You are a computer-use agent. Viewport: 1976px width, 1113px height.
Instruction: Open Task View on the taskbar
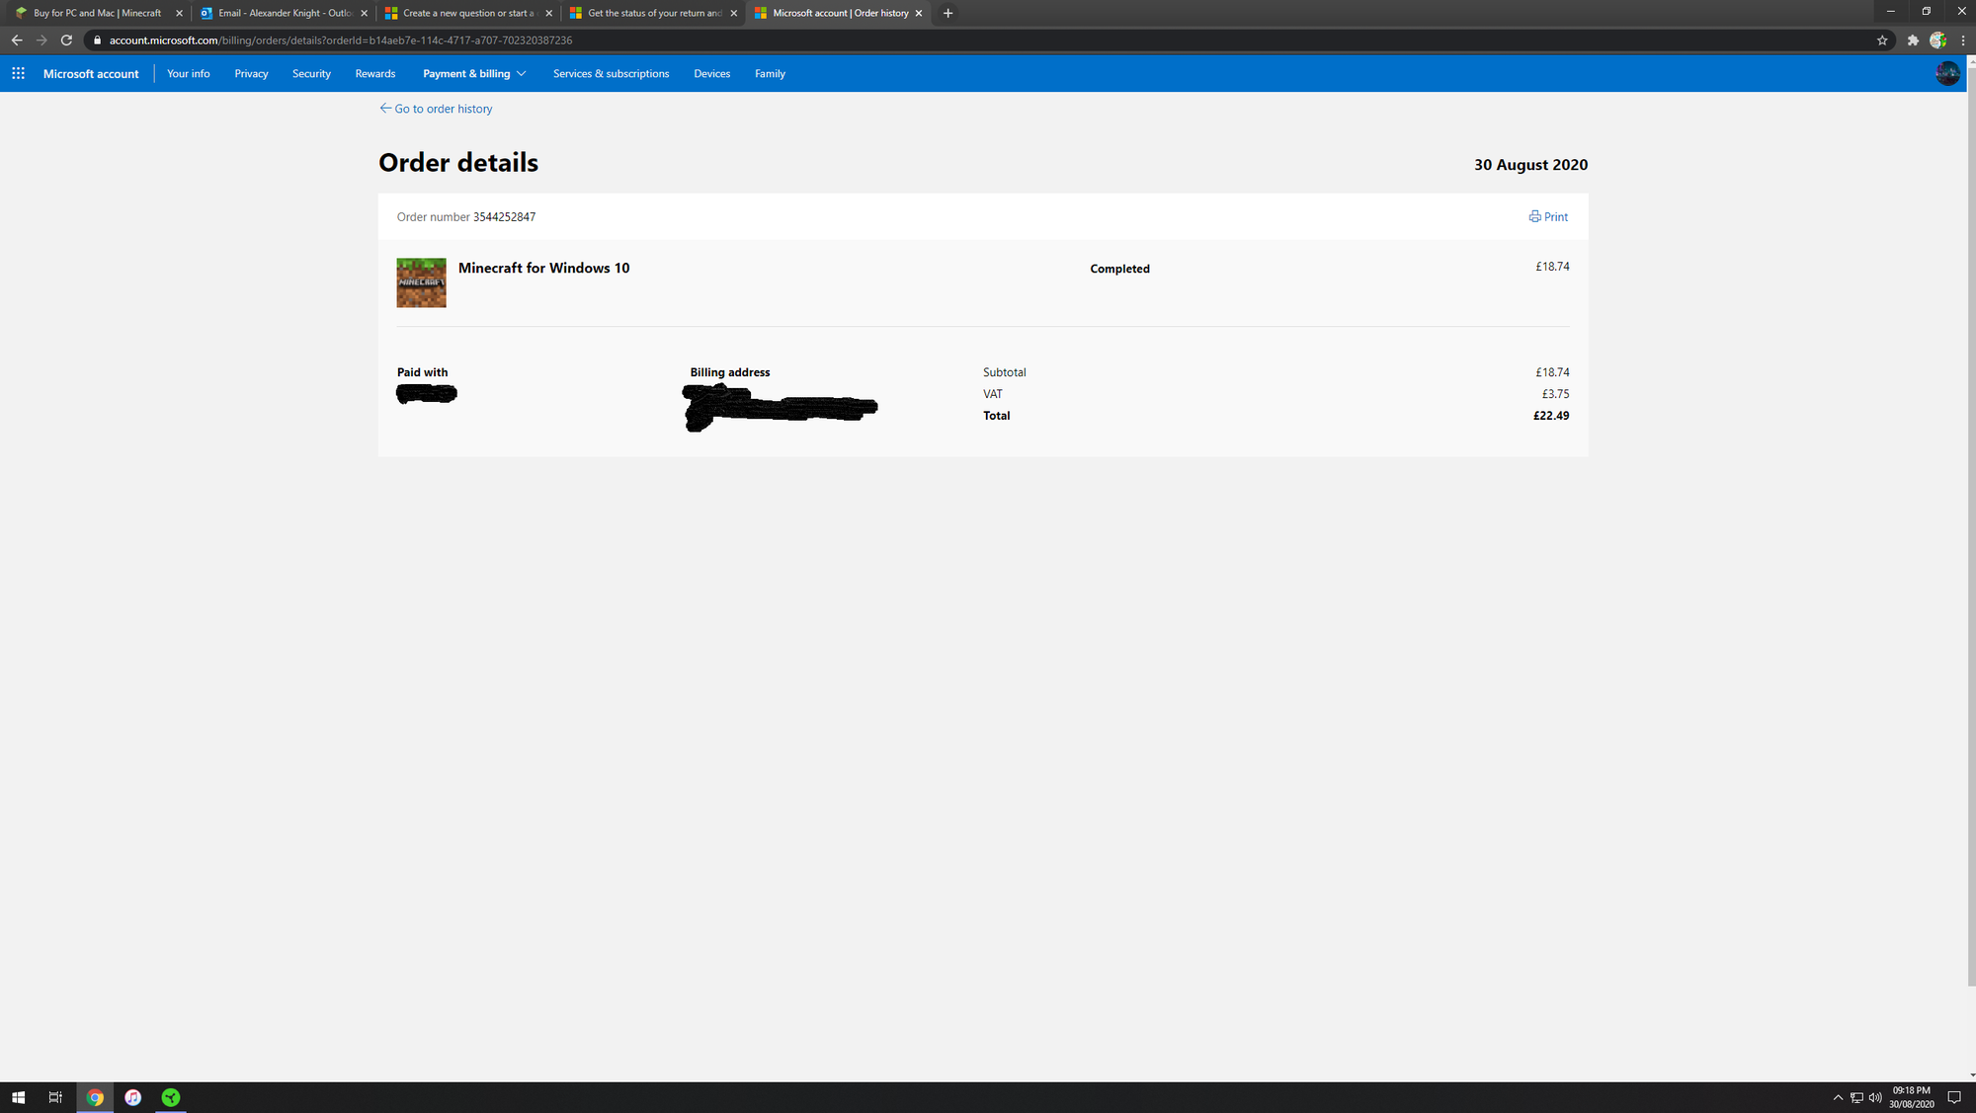tap(55, 1097)
